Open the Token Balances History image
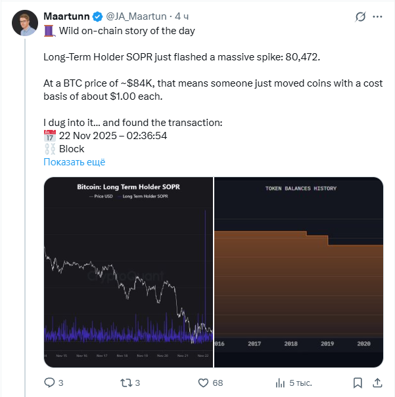 (x=299, y=272)
